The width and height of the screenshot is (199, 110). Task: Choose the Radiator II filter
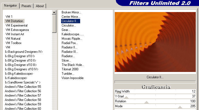pyautogui.click(x=69, y=47)
